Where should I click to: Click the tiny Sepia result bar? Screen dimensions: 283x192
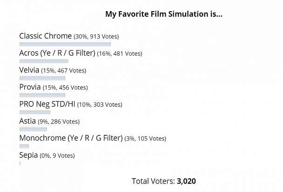[x=20, y=163]
